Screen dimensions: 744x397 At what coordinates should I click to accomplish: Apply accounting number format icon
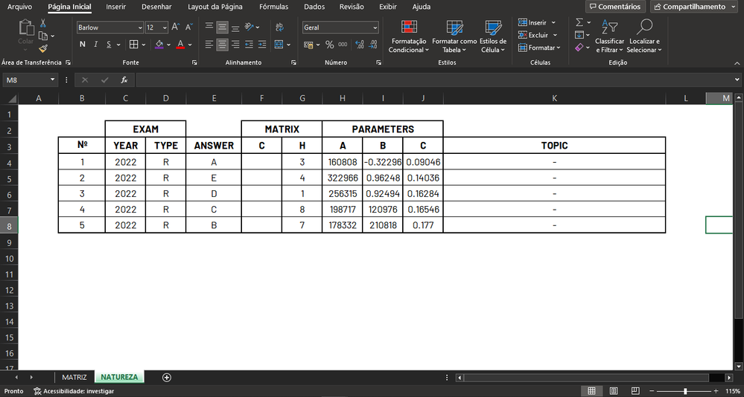point(309,45)
